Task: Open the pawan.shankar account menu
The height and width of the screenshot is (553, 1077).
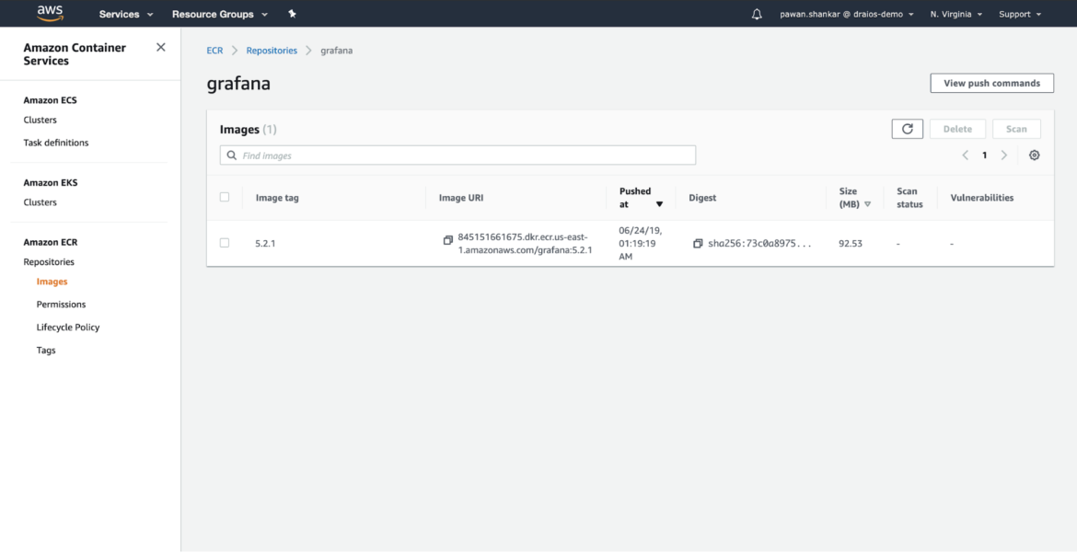Action: coord(847,14)
